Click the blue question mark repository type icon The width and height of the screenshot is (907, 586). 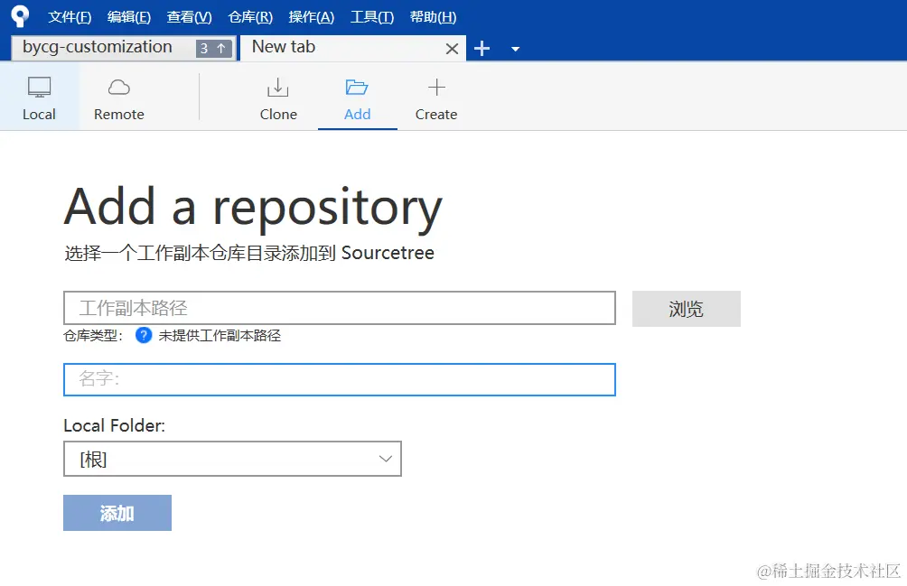pos(144,335)
